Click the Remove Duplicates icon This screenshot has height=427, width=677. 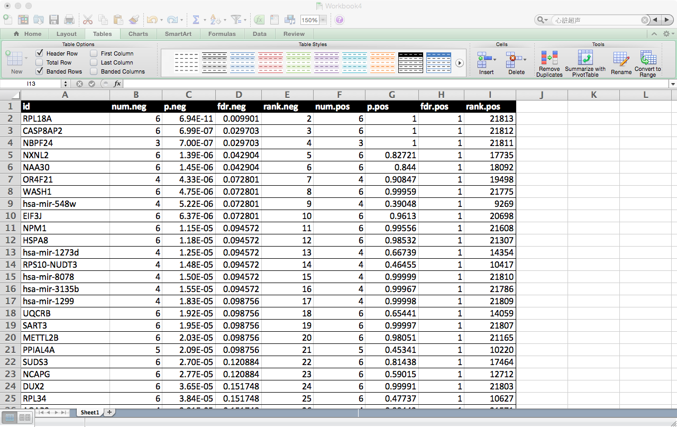[x=550, y=58]
